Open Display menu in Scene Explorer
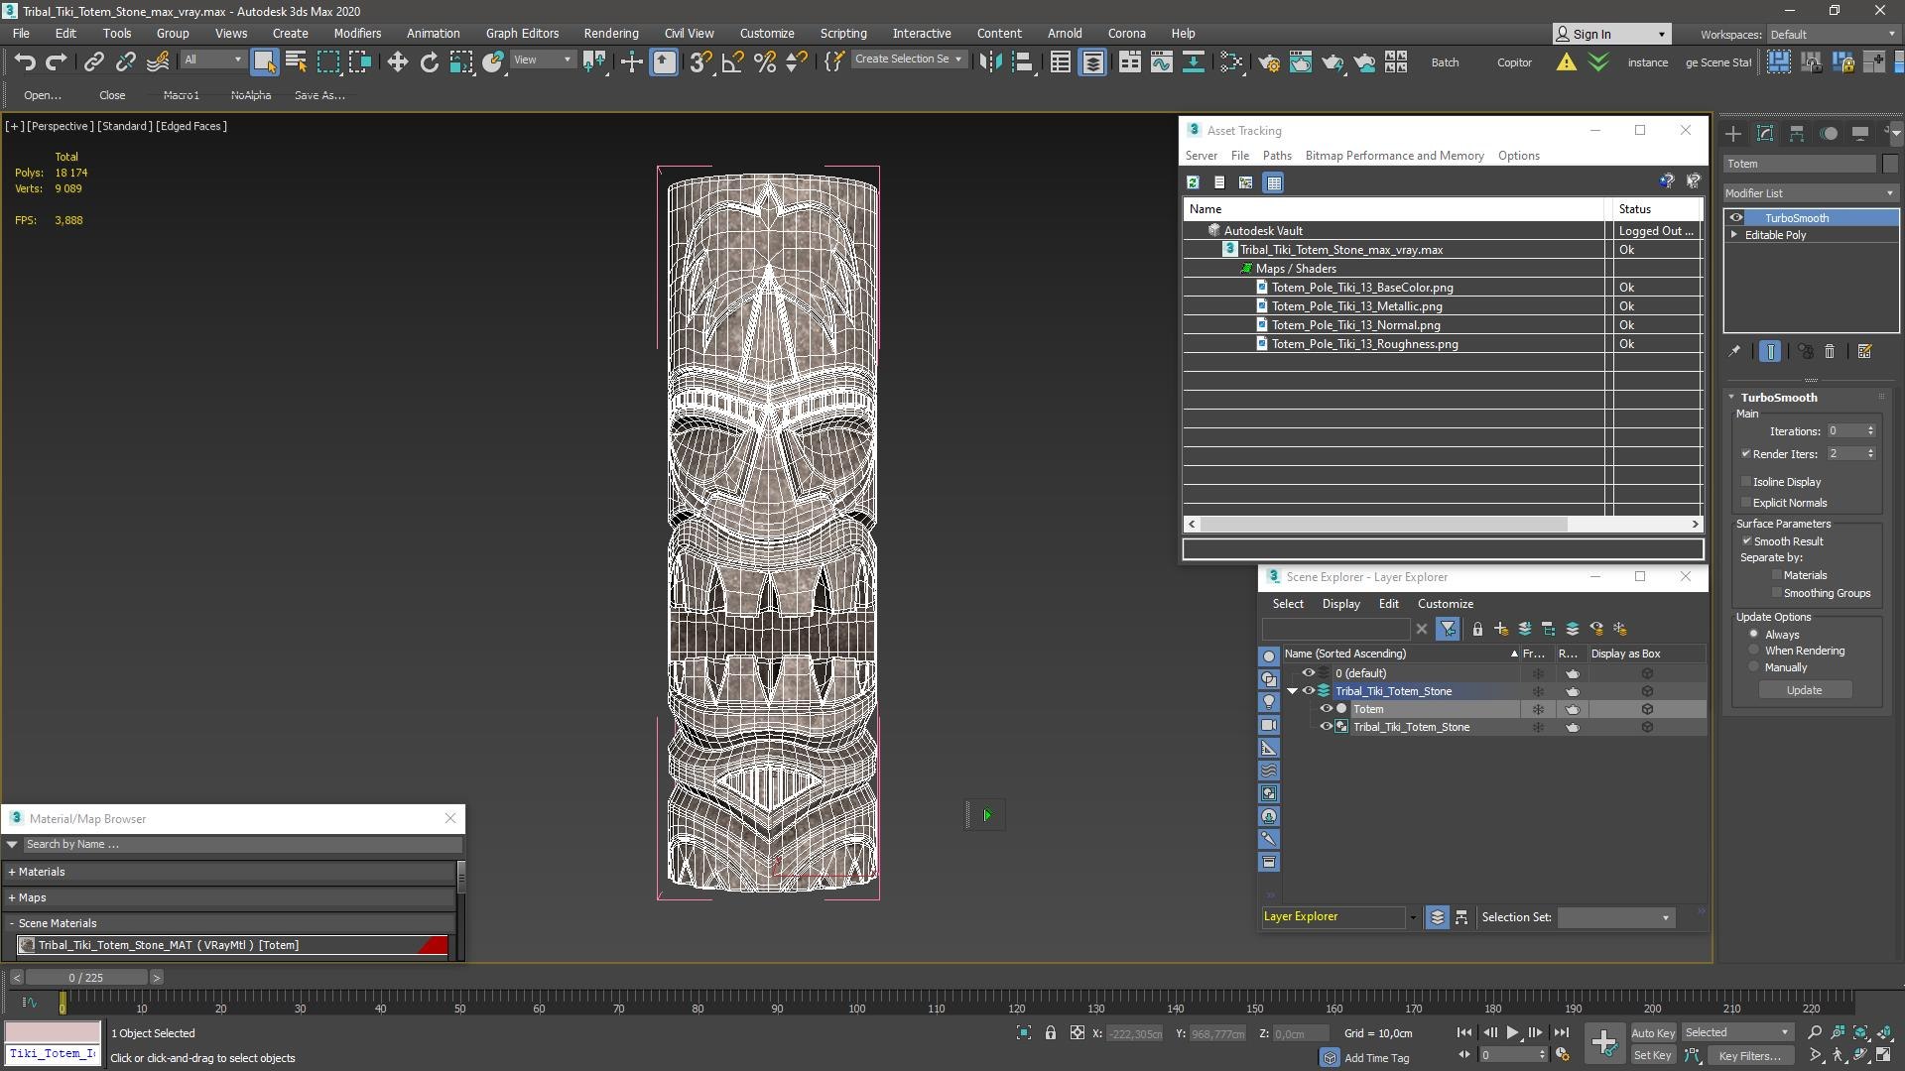This screenshot has height=1071, width=1905. 1340,604
